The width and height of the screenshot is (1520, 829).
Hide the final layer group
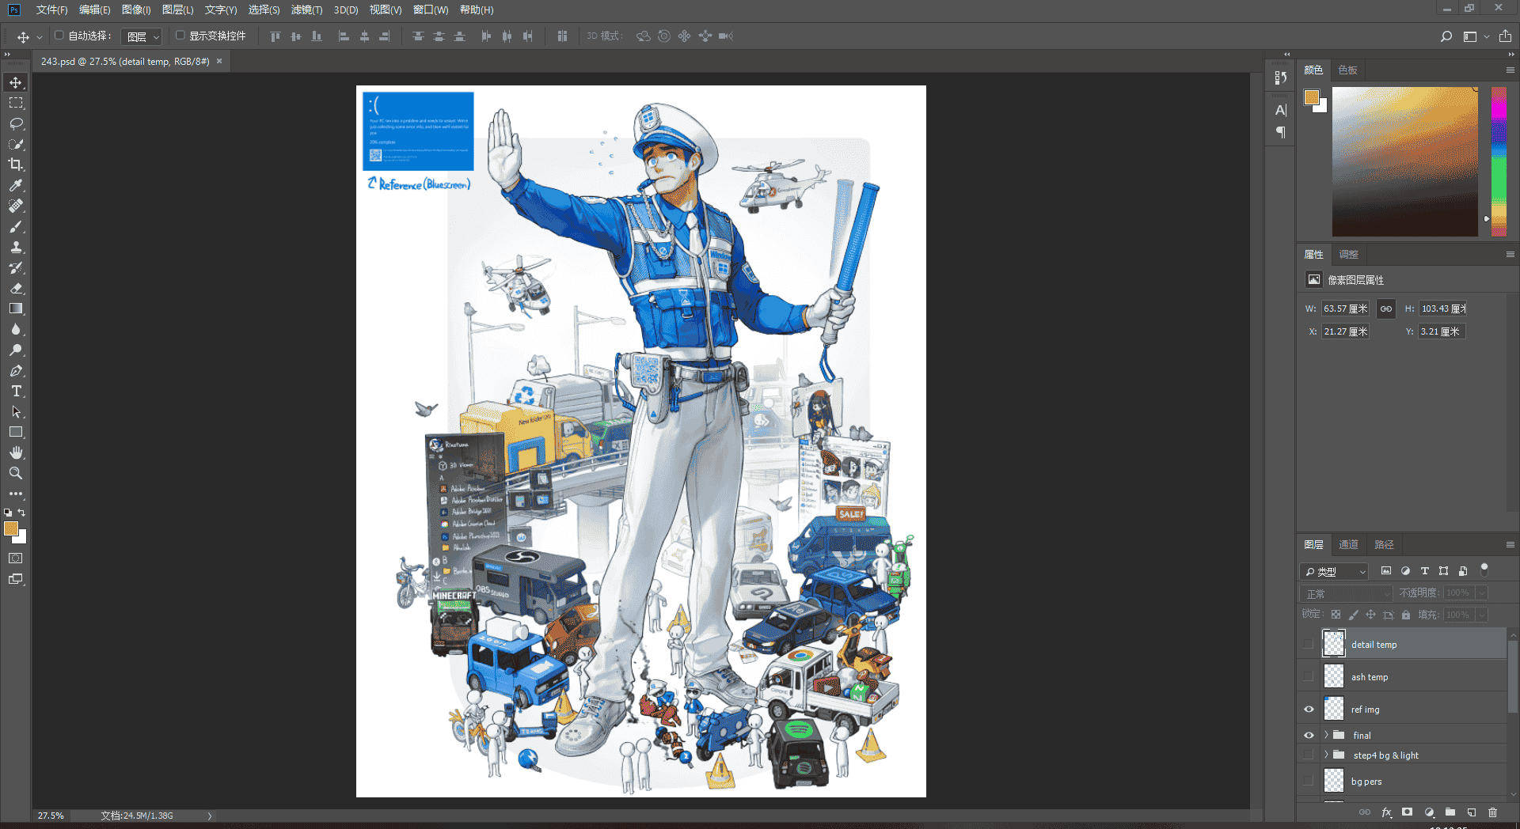pos(1309,736)
